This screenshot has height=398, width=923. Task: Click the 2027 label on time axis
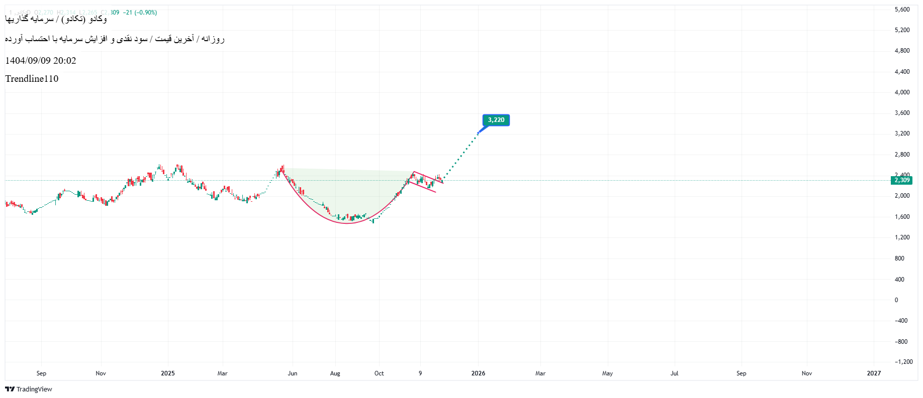[x=874, y=373]
